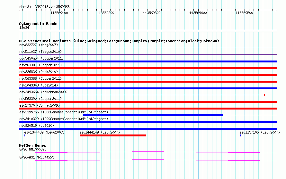
Task: Click the RefSeq Genes track heading
Action: (32, 145)
